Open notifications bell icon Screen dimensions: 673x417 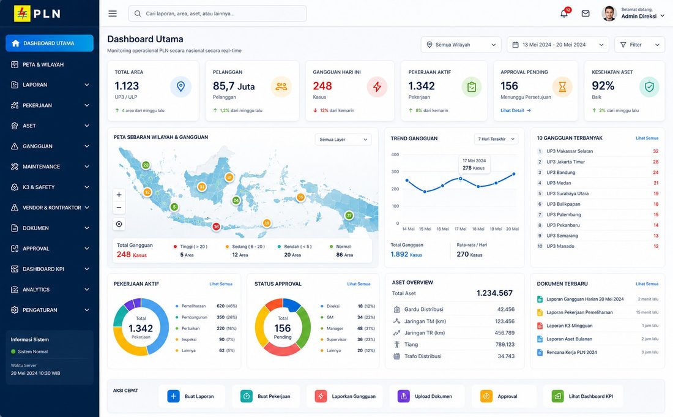coord(565,13)
